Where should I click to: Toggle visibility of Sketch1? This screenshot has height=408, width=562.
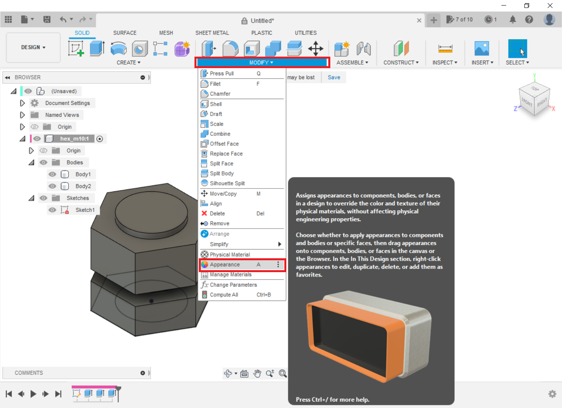52,210
